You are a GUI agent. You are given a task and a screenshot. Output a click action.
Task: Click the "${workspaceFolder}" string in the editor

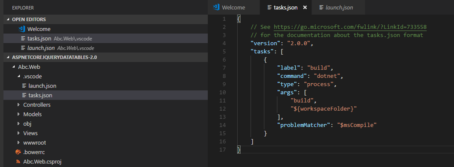324,109
